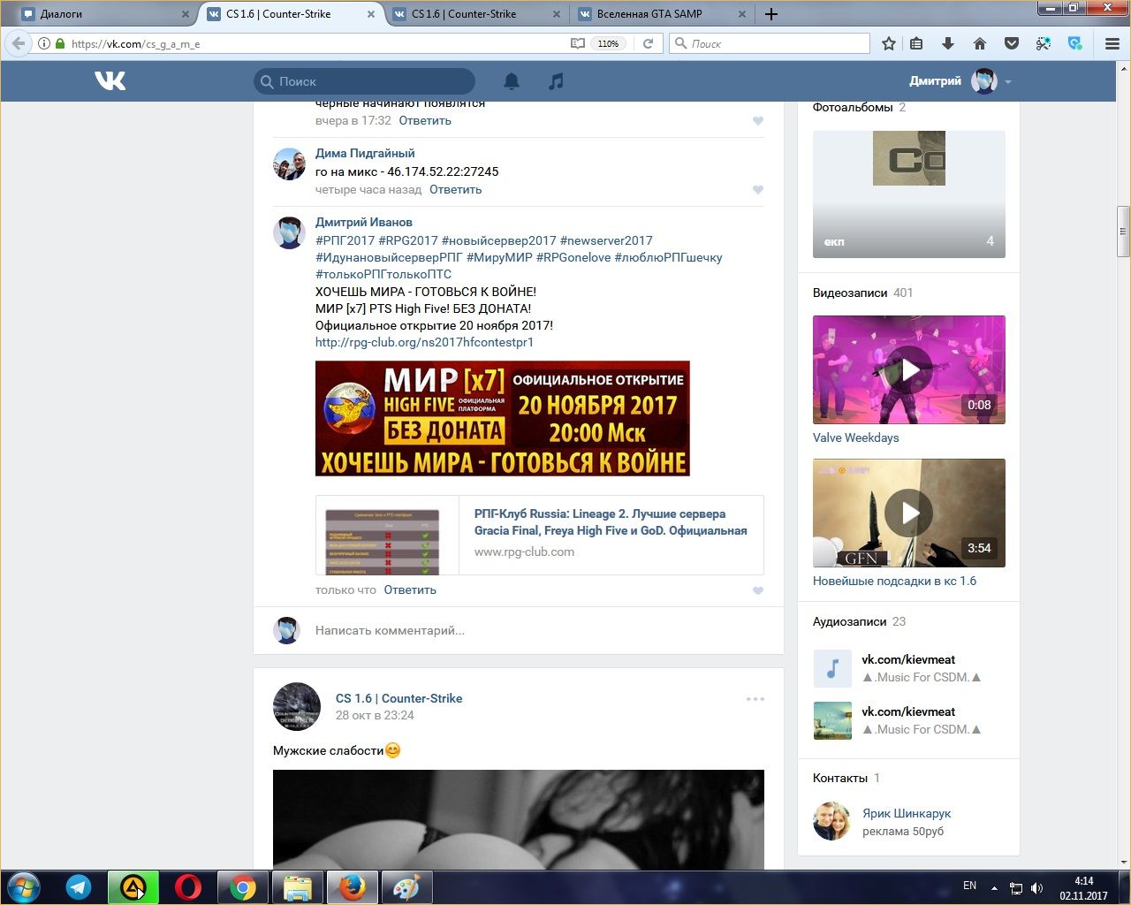Open the rpg-club.org link in the comment
This screenshot has width=1131, height=905.
pos(424,342)
